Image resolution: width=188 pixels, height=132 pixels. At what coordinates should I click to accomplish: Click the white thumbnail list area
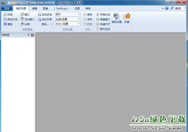pos(18,85)
